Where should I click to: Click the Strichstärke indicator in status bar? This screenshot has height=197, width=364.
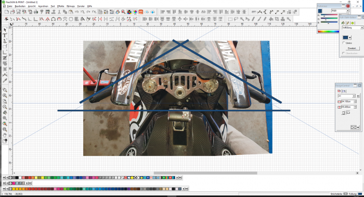(345, 194)
